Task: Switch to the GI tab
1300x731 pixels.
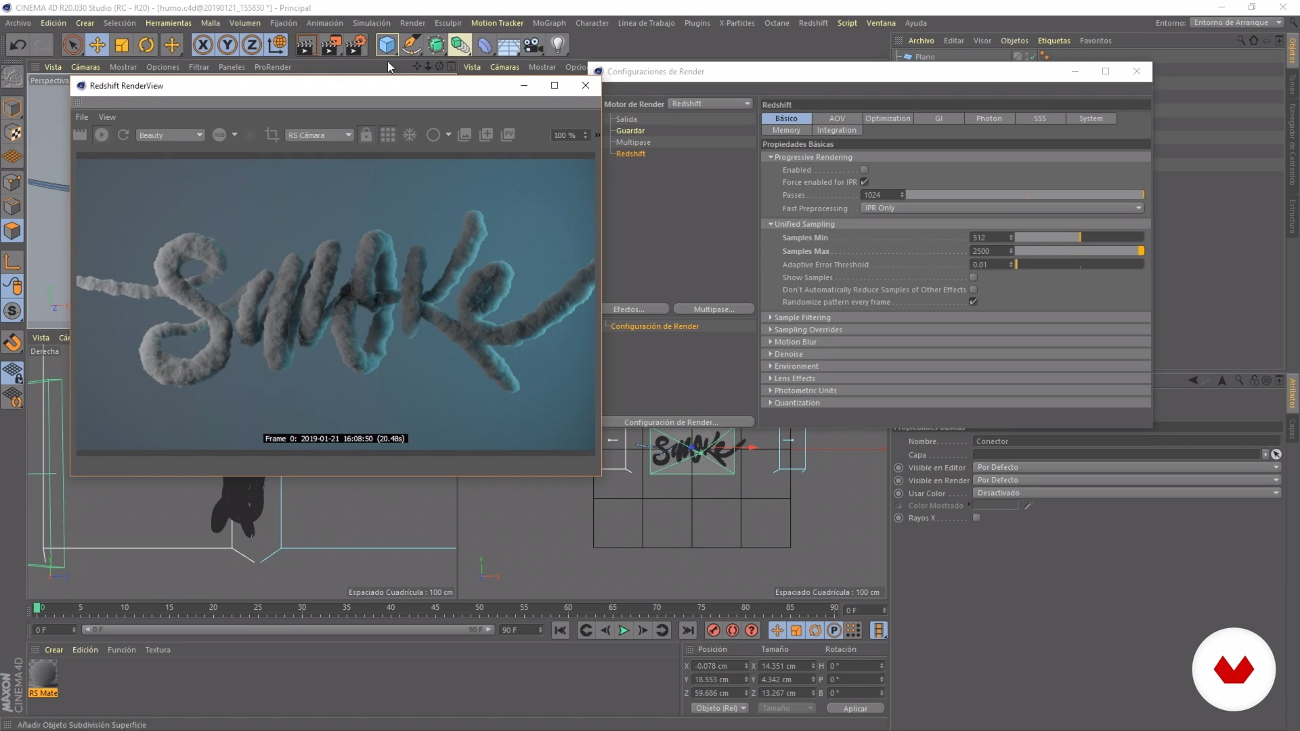Action: tap(938, 118)
